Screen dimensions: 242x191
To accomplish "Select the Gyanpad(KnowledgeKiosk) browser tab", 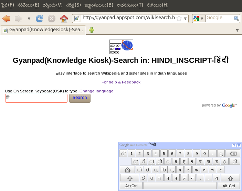I will pyautogui.click(x=43, y=30).
